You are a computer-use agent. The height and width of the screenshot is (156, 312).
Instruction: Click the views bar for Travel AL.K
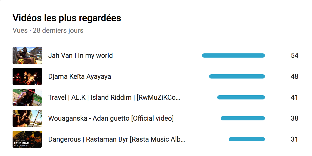[241, 97]
